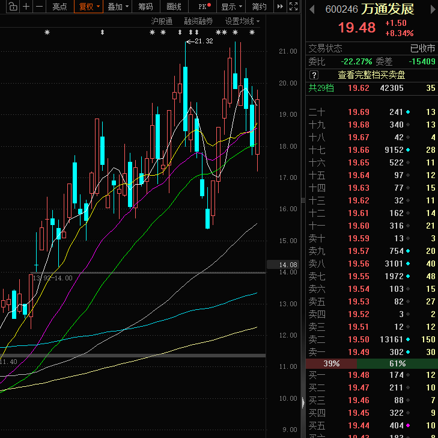Click the PK compare button
This screenshot has height=438, width=438.
pos(204,7)
